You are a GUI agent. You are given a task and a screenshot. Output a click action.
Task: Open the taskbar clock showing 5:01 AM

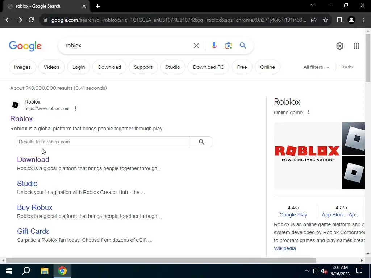point(340,271)
